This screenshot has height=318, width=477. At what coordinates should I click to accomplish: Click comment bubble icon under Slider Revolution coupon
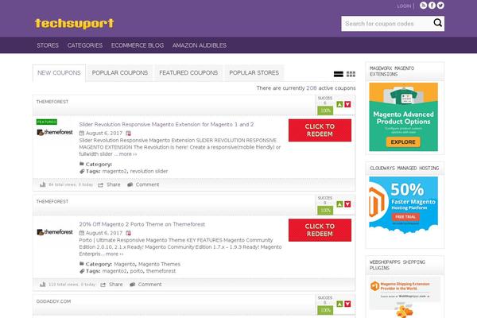click(130, 184)
